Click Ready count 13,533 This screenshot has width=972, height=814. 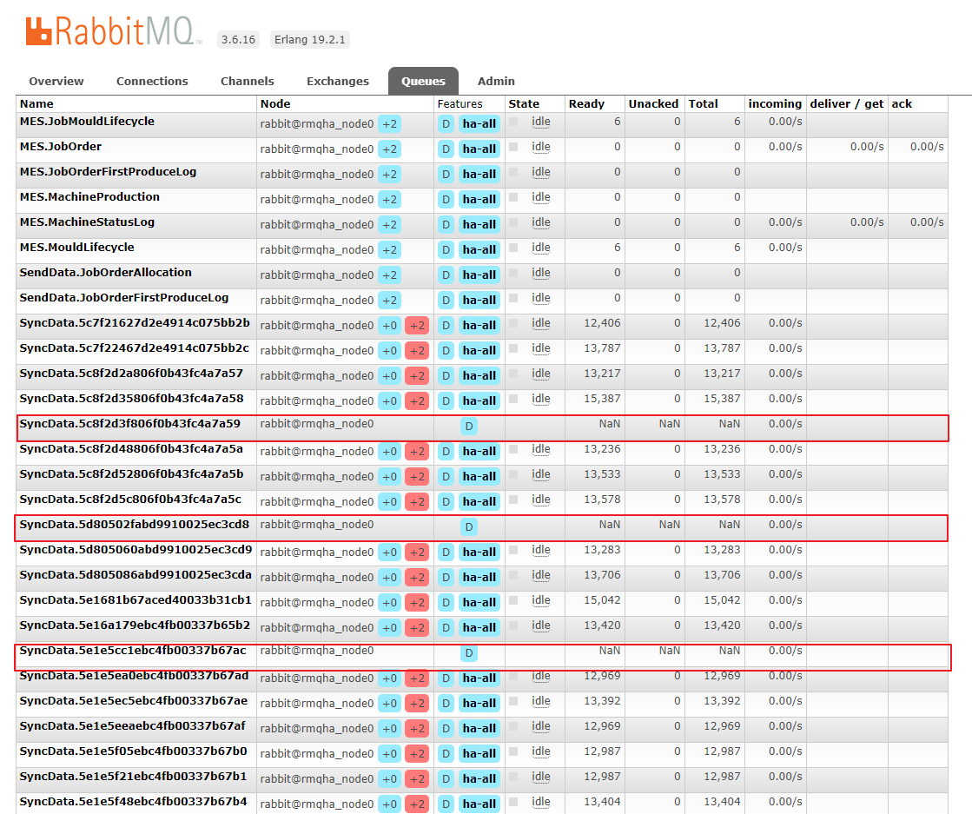tap(602, 474)
